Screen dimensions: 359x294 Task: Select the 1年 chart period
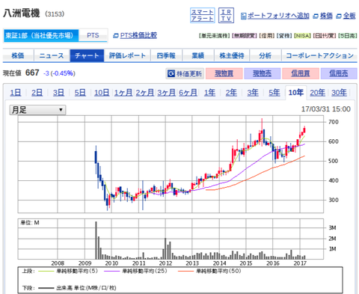pyautogui.click(x=209, y=93)
